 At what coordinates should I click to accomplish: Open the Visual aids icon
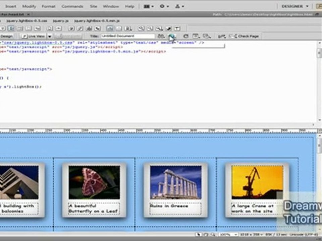click(x=207, y=36)
